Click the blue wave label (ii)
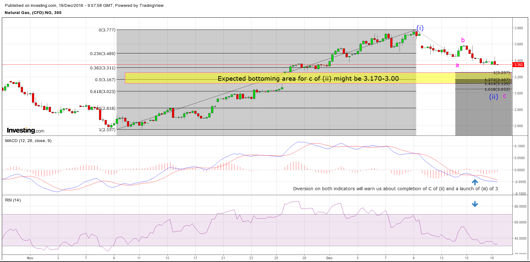530x262 pixels. click(493, 97)
